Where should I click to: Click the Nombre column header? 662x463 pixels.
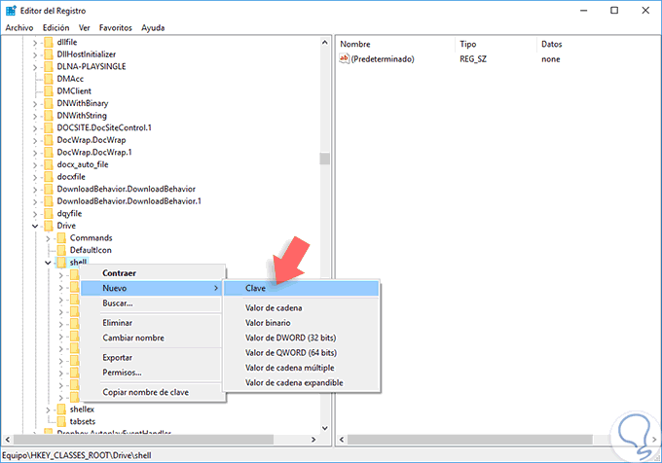point(396,44)
